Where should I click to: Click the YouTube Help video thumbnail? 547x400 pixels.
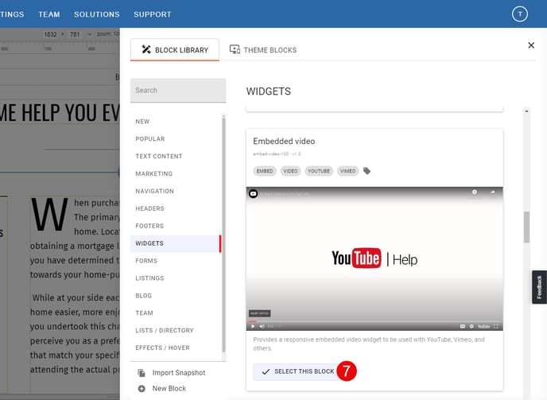[374, 258]
